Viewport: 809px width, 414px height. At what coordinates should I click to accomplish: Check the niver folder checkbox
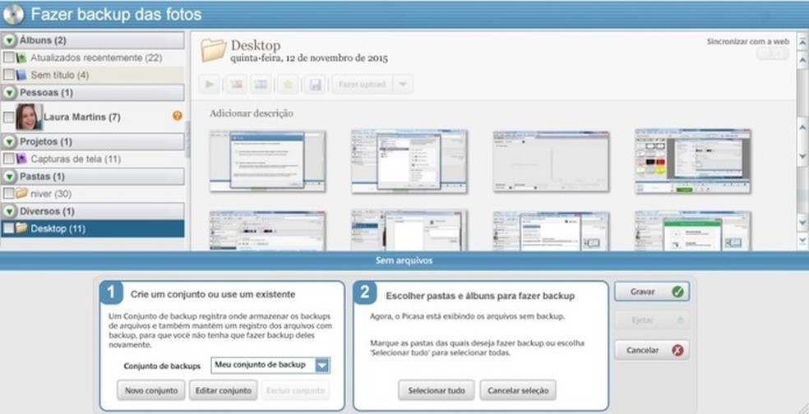[8, 193]
